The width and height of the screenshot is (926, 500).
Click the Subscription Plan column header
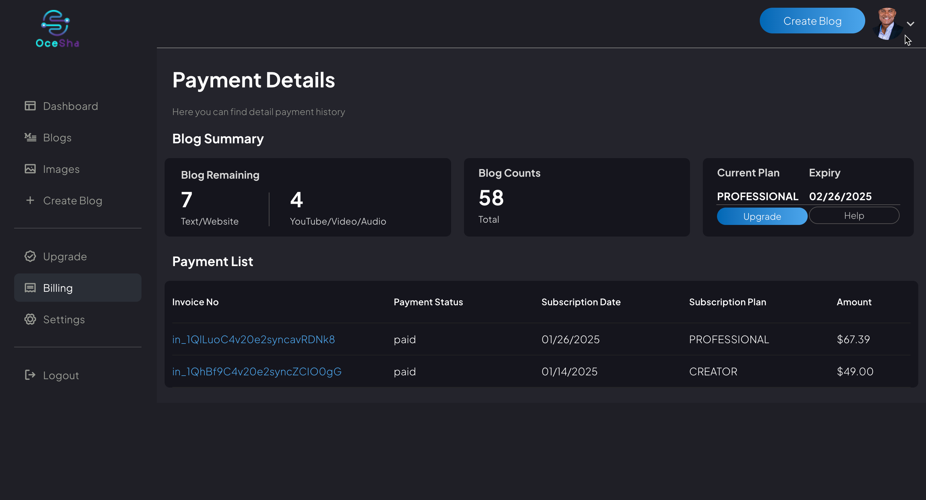pos(728,302)
